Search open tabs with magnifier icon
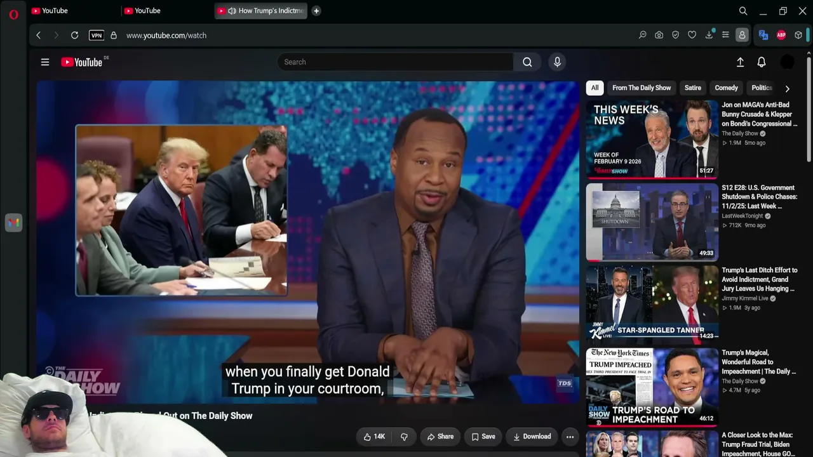813x457 pixels. click(x=743, y=11)
